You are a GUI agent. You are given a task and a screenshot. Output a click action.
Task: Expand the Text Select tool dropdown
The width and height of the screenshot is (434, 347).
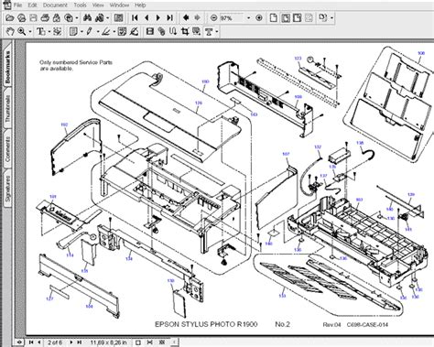49,31
